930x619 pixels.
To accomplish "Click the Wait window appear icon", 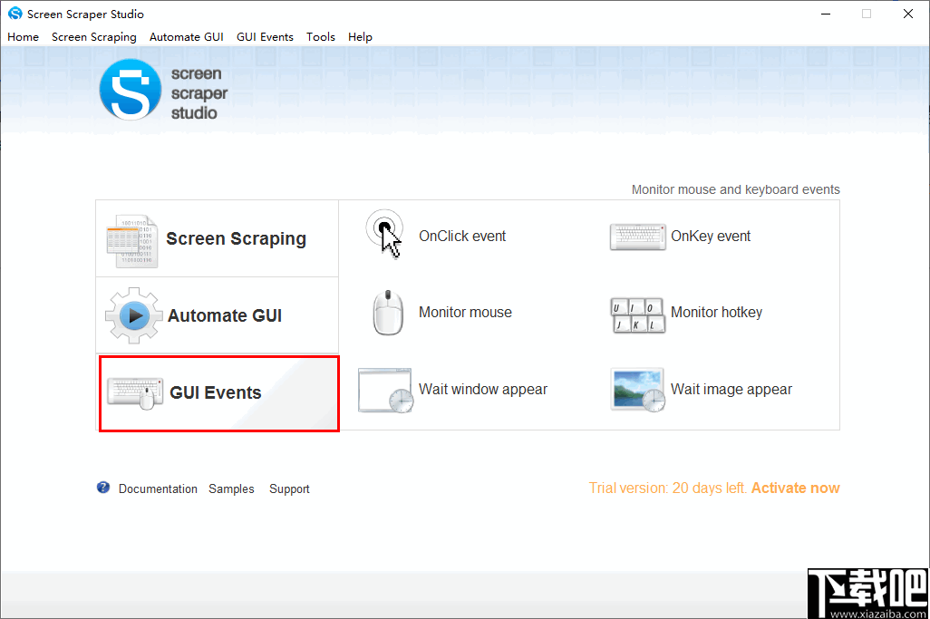I will point(385,390).
